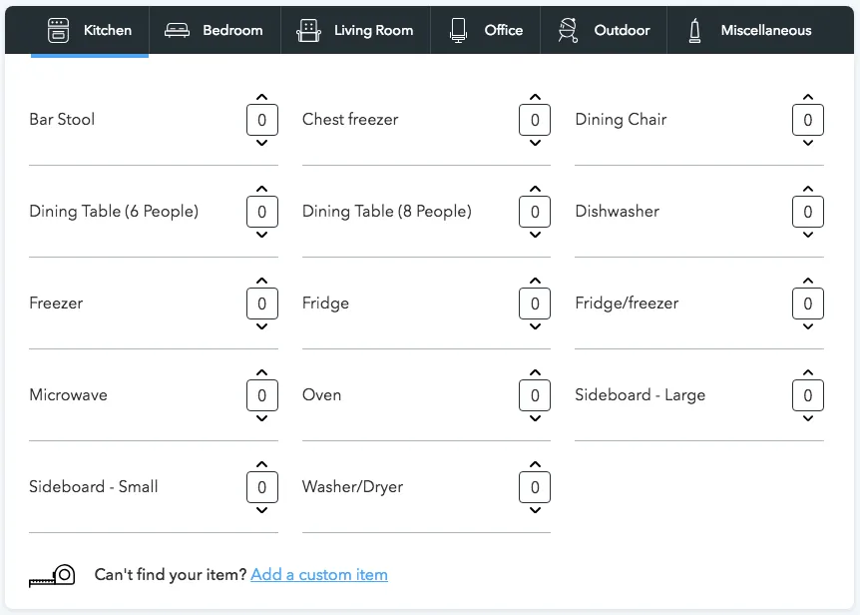
Task: Click the phone icon on the Office tab
Action: [459, 29]
